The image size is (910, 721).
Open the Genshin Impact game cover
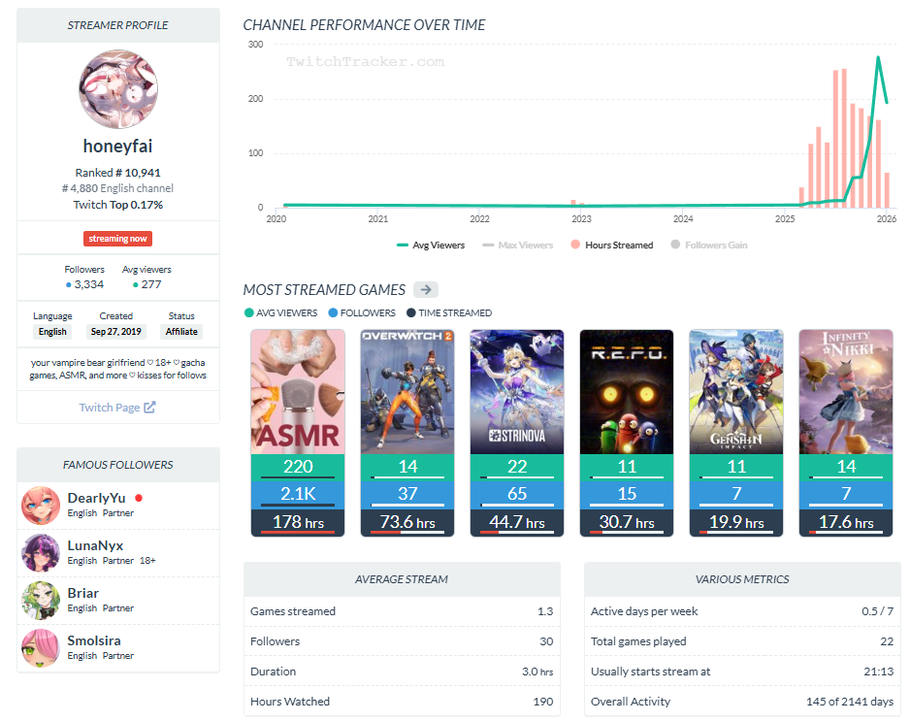coord(736,392)
